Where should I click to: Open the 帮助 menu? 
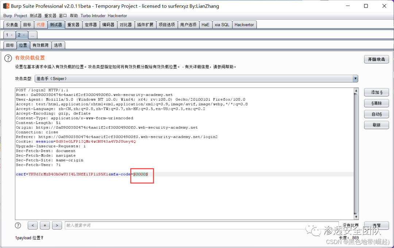coord(74,16)
